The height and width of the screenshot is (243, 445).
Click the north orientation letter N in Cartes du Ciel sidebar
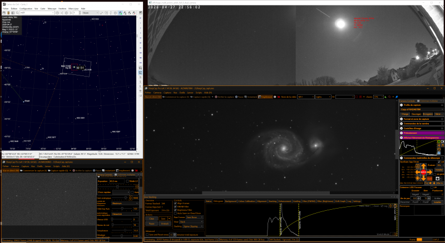pyautogui.click(x=140, y=77)
